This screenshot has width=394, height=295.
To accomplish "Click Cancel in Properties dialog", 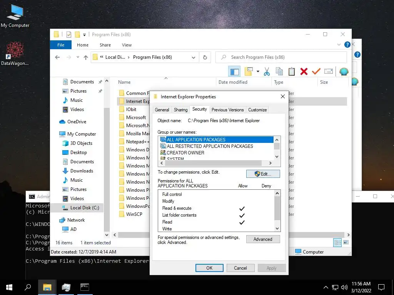I will pyautogui.click(x=240, y=268).
